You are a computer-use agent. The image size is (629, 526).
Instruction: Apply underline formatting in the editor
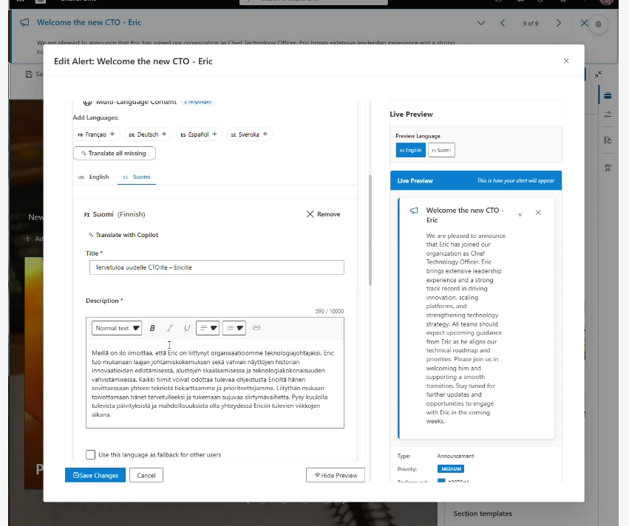click(x=186, y=328)
